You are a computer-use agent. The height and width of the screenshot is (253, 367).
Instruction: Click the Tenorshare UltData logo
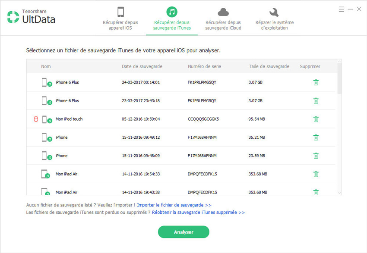[31, 17]
